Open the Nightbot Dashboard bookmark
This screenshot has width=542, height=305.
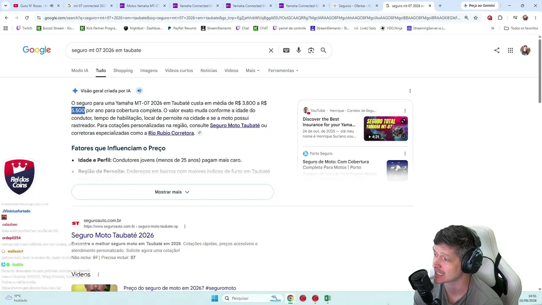(x=143, y=28)
